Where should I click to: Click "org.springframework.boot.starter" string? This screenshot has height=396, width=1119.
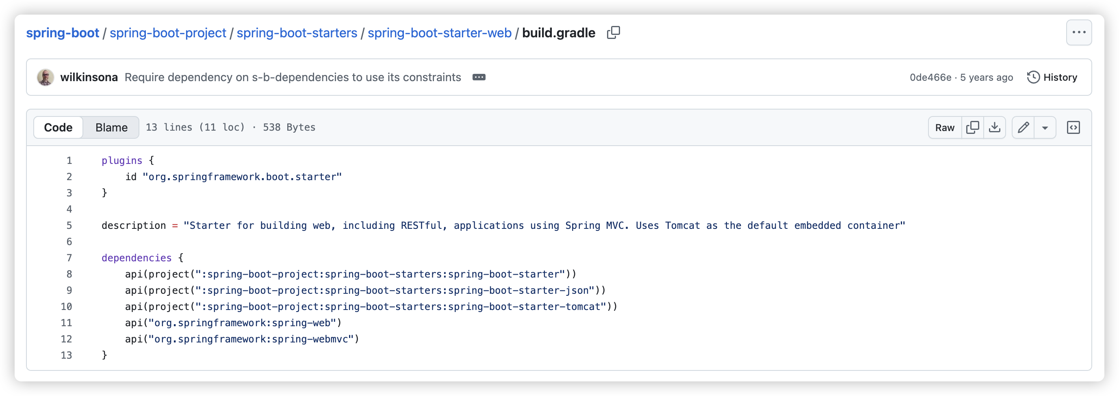242,177
